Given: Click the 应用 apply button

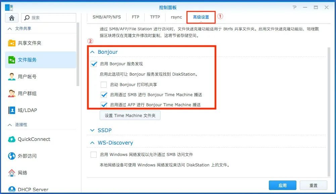Looking at the screenshot, I should pyautogui.click(x=282, y=185).
